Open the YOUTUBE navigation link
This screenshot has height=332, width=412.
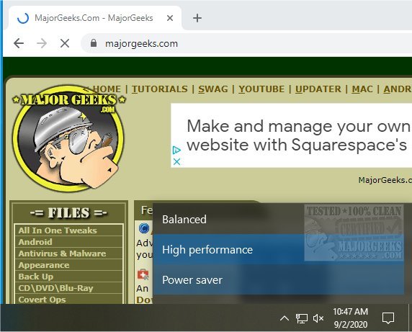(x=261, y=89)
